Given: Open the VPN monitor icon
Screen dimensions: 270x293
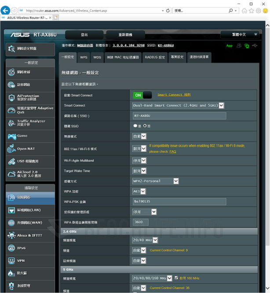Looking at the screenshot, I should [11, 260].
